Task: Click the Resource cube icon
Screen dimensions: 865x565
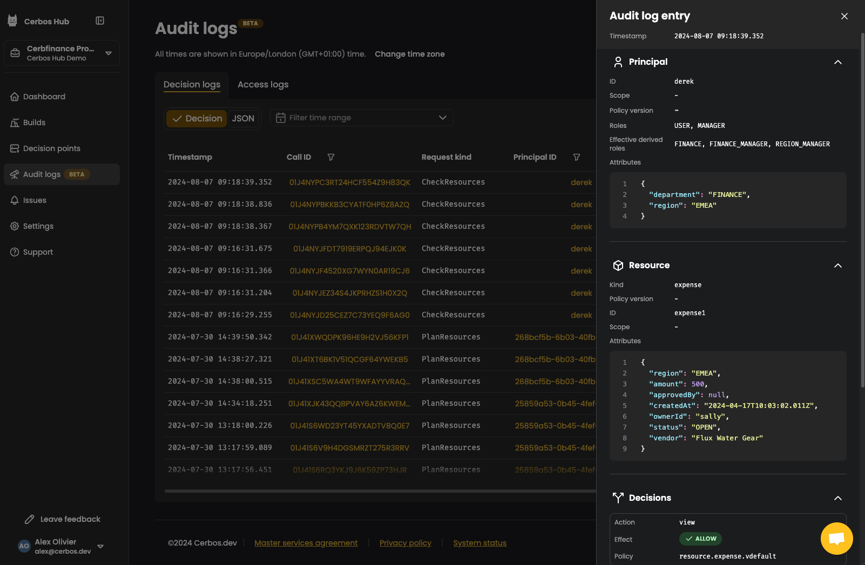Action: (618, 266)
